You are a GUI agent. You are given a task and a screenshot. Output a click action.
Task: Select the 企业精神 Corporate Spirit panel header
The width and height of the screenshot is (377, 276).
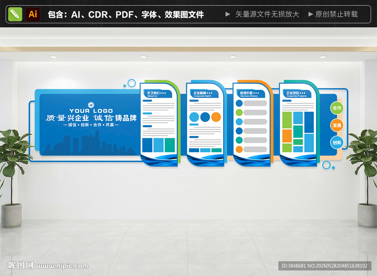coord(204,94)
